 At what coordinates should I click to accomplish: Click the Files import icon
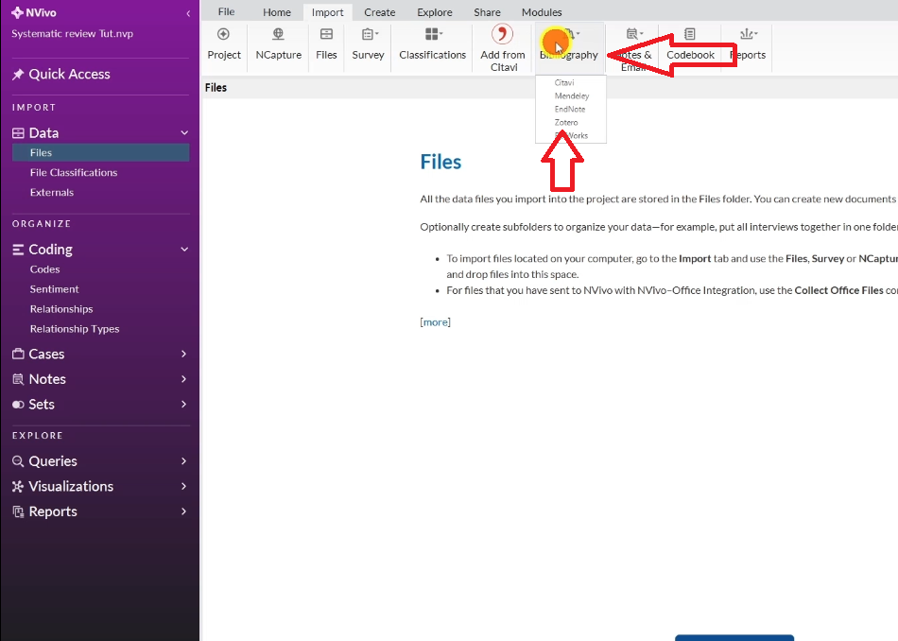[326, 34]
